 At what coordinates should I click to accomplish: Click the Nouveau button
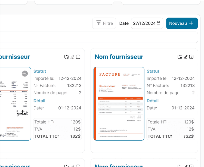coord(182,23)
